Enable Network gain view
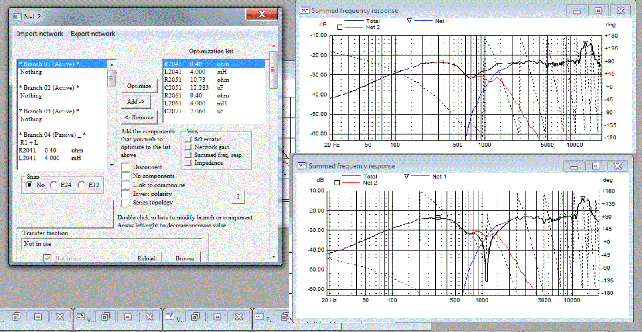 coord(188,147)
